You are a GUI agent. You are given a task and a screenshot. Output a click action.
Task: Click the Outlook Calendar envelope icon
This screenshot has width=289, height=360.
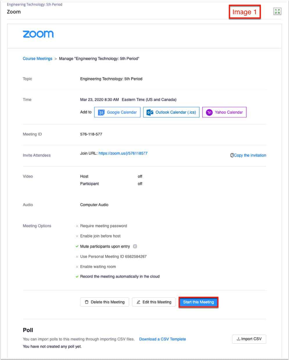pyautogui.click(x=150, y=112)
